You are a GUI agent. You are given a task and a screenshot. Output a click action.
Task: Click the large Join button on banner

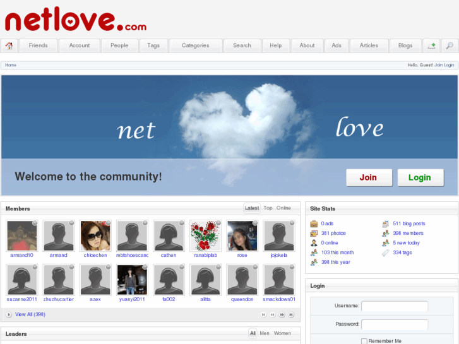click(x=369, y=177)
